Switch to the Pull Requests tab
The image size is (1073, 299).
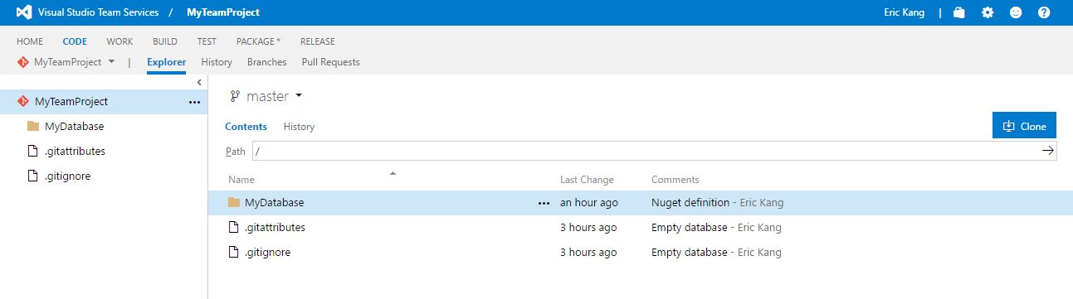pyautogui.click(x=330, y=62)
